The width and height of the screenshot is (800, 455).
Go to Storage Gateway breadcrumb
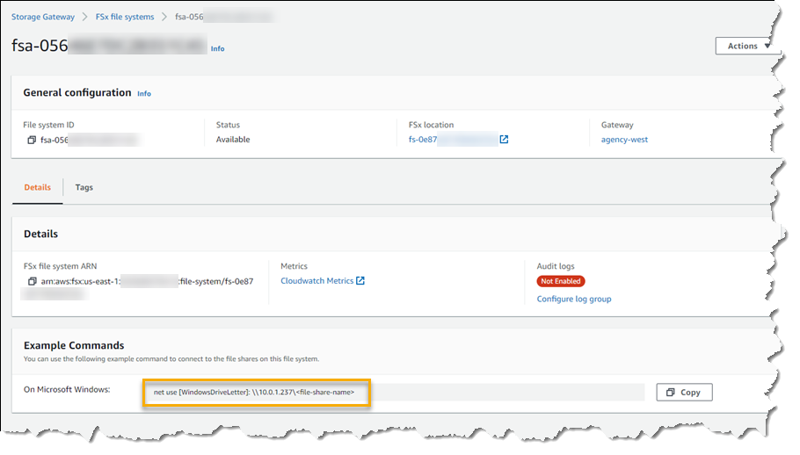coord(43,17)
